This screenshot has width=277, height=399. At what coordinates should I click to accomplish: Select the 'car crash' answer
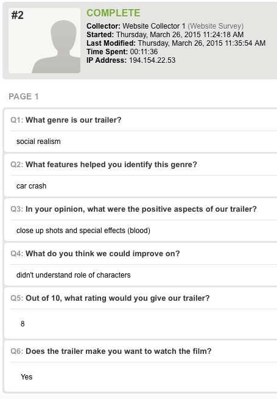[x=31, y=186]
